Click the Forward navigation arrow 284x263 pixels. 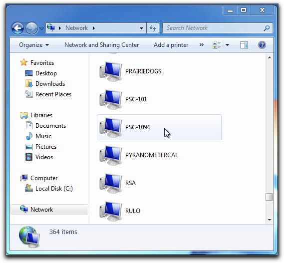pos(31,28)
